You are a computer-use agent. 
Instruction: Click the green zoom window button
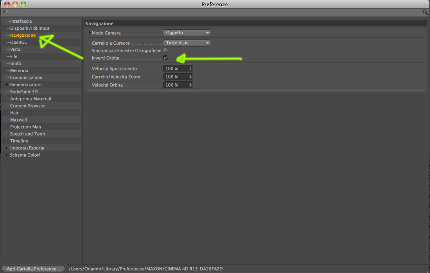[23, 4]
